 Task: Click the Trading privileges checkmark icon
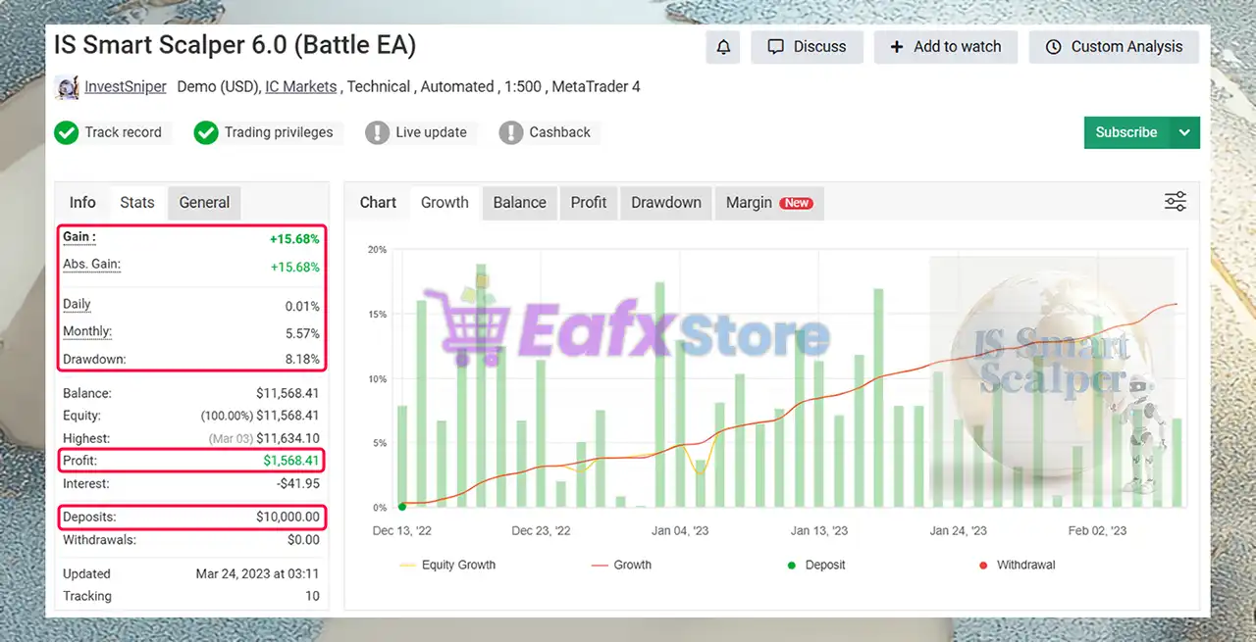coord(205,132)
